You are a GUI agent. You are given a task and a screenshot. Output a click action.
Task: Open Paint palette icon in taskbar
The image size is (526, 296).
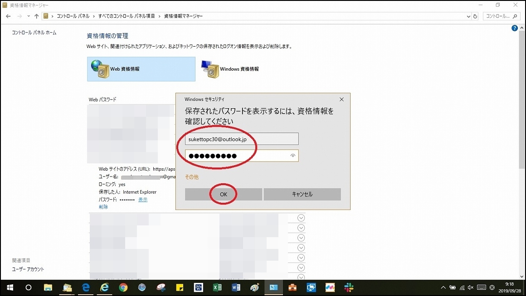pos(255,288)
